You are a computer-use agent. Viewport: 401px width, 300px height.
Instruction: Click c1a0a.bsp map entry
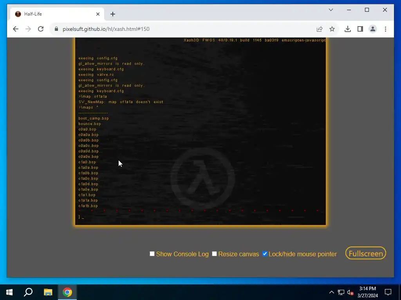tap(88, 168)
